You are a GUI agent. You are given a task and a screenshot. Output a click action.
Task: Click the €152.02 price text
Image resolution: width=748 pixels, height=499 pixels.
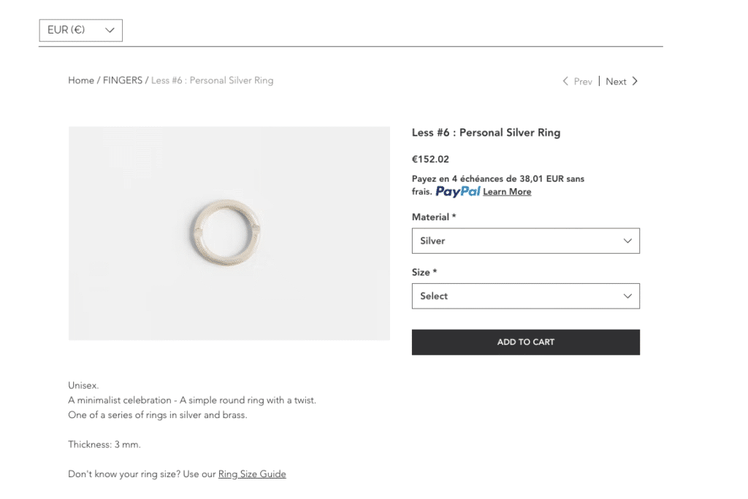(430, 159)
